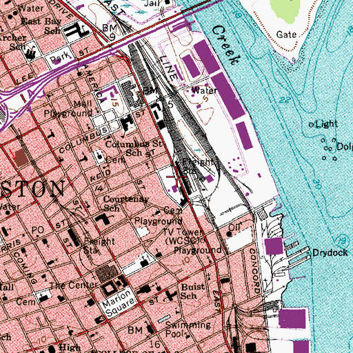Select the "BM 16" benchmark label
The height and width of the screenshot is (353, 353).
point(144,337)
